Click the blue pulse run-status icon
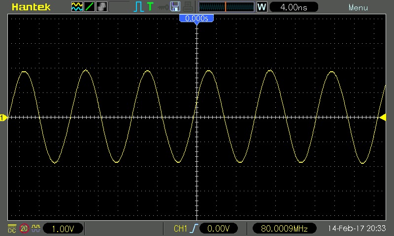 (138, 7)
